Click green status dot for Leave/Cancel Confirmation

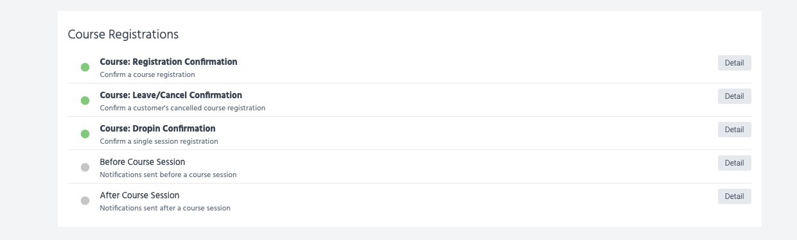tap(85, 101)
